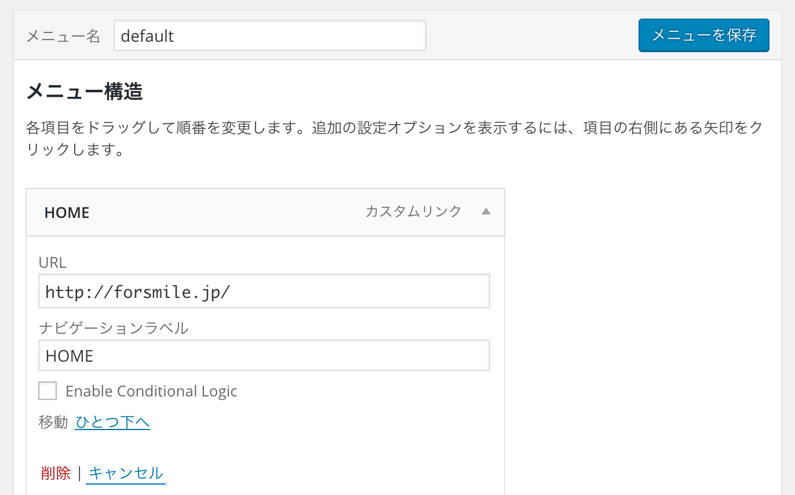Move the item with ひとつ下へ link

(112, 422)
